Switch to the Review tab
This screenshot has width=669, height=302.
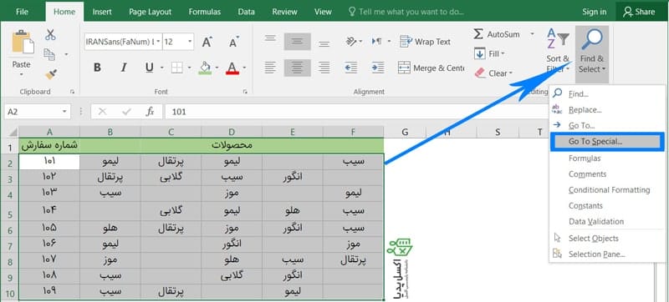[284, 12]
